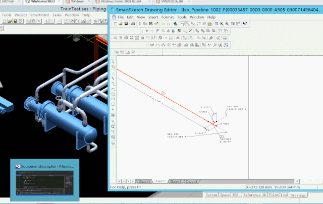The image size is (323, 204).
Task: Switch to Drawings workspace tab
Action: [298, 195]
